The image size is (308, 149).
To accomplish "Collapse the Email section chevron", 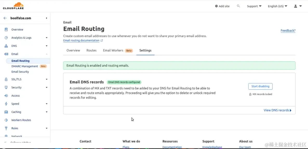I will [x=46, y=54].
